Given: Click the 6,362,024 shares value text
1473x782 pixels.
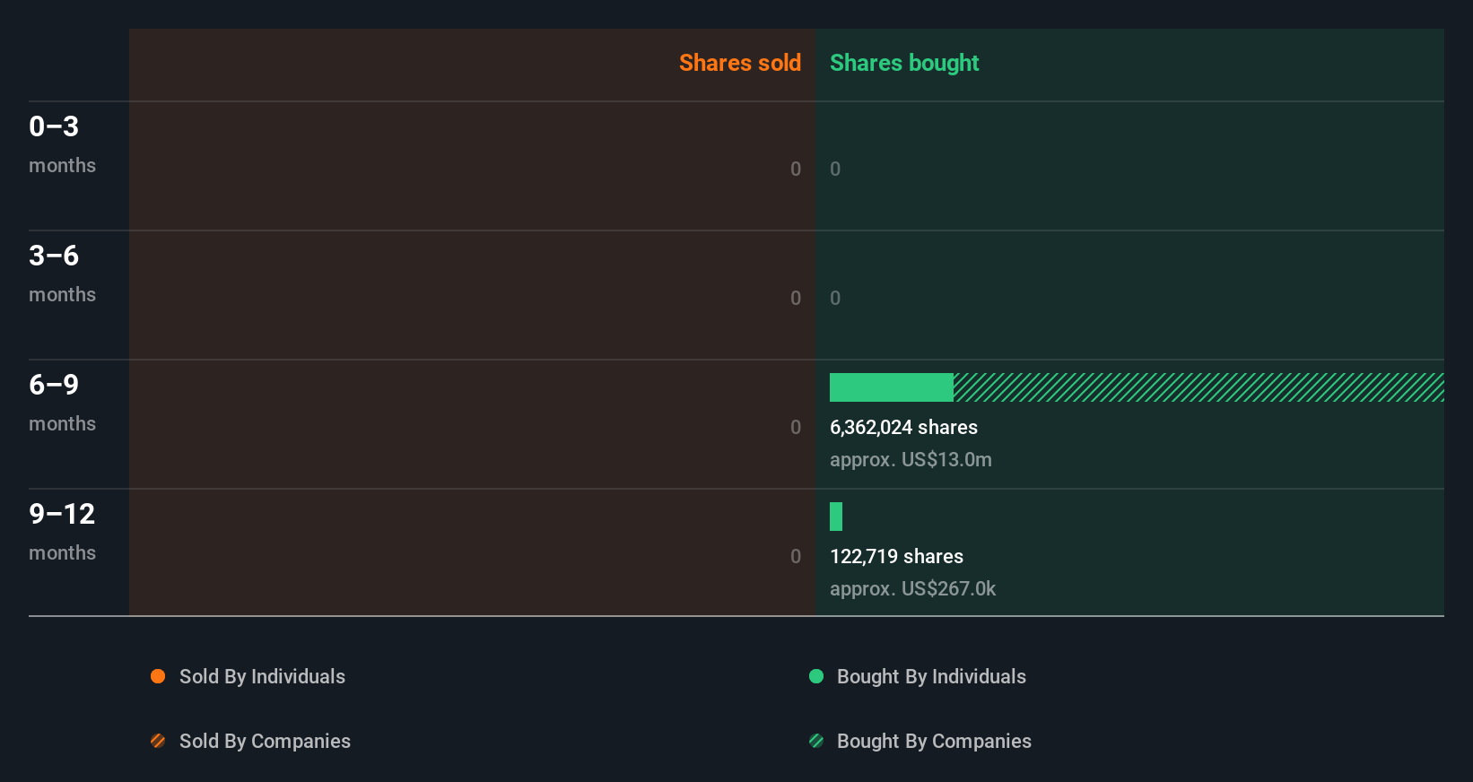Looking at the screenshot, I should (x=903, y=428).
